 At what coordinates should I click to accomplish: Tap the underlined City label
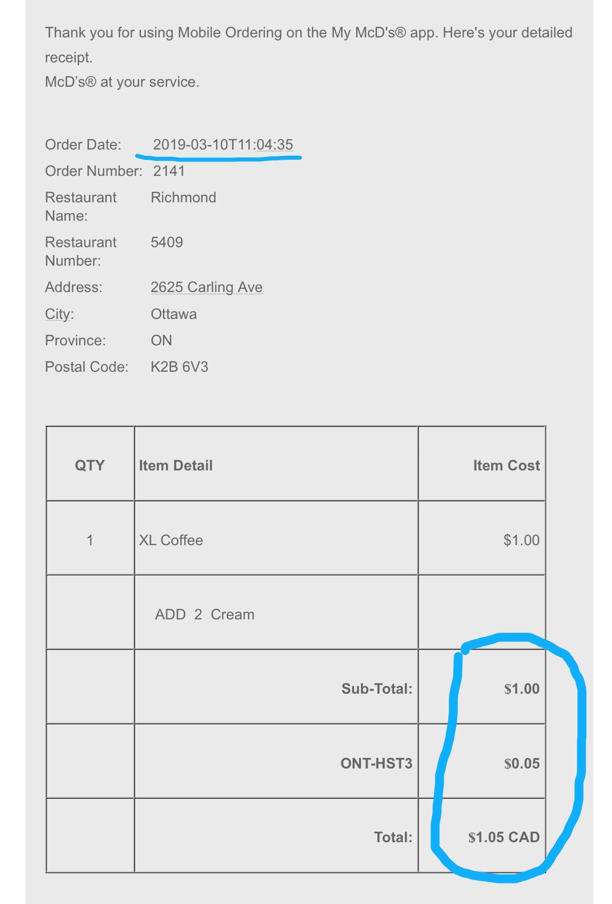pos(59,314)
